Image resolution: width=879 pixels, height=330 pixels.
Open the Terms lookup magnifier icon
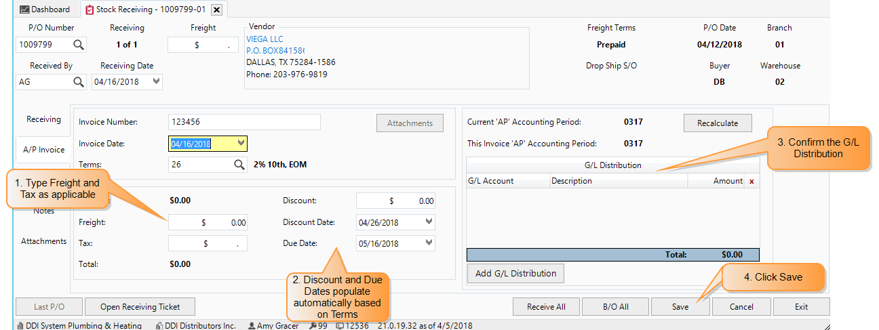click(240, 165)
